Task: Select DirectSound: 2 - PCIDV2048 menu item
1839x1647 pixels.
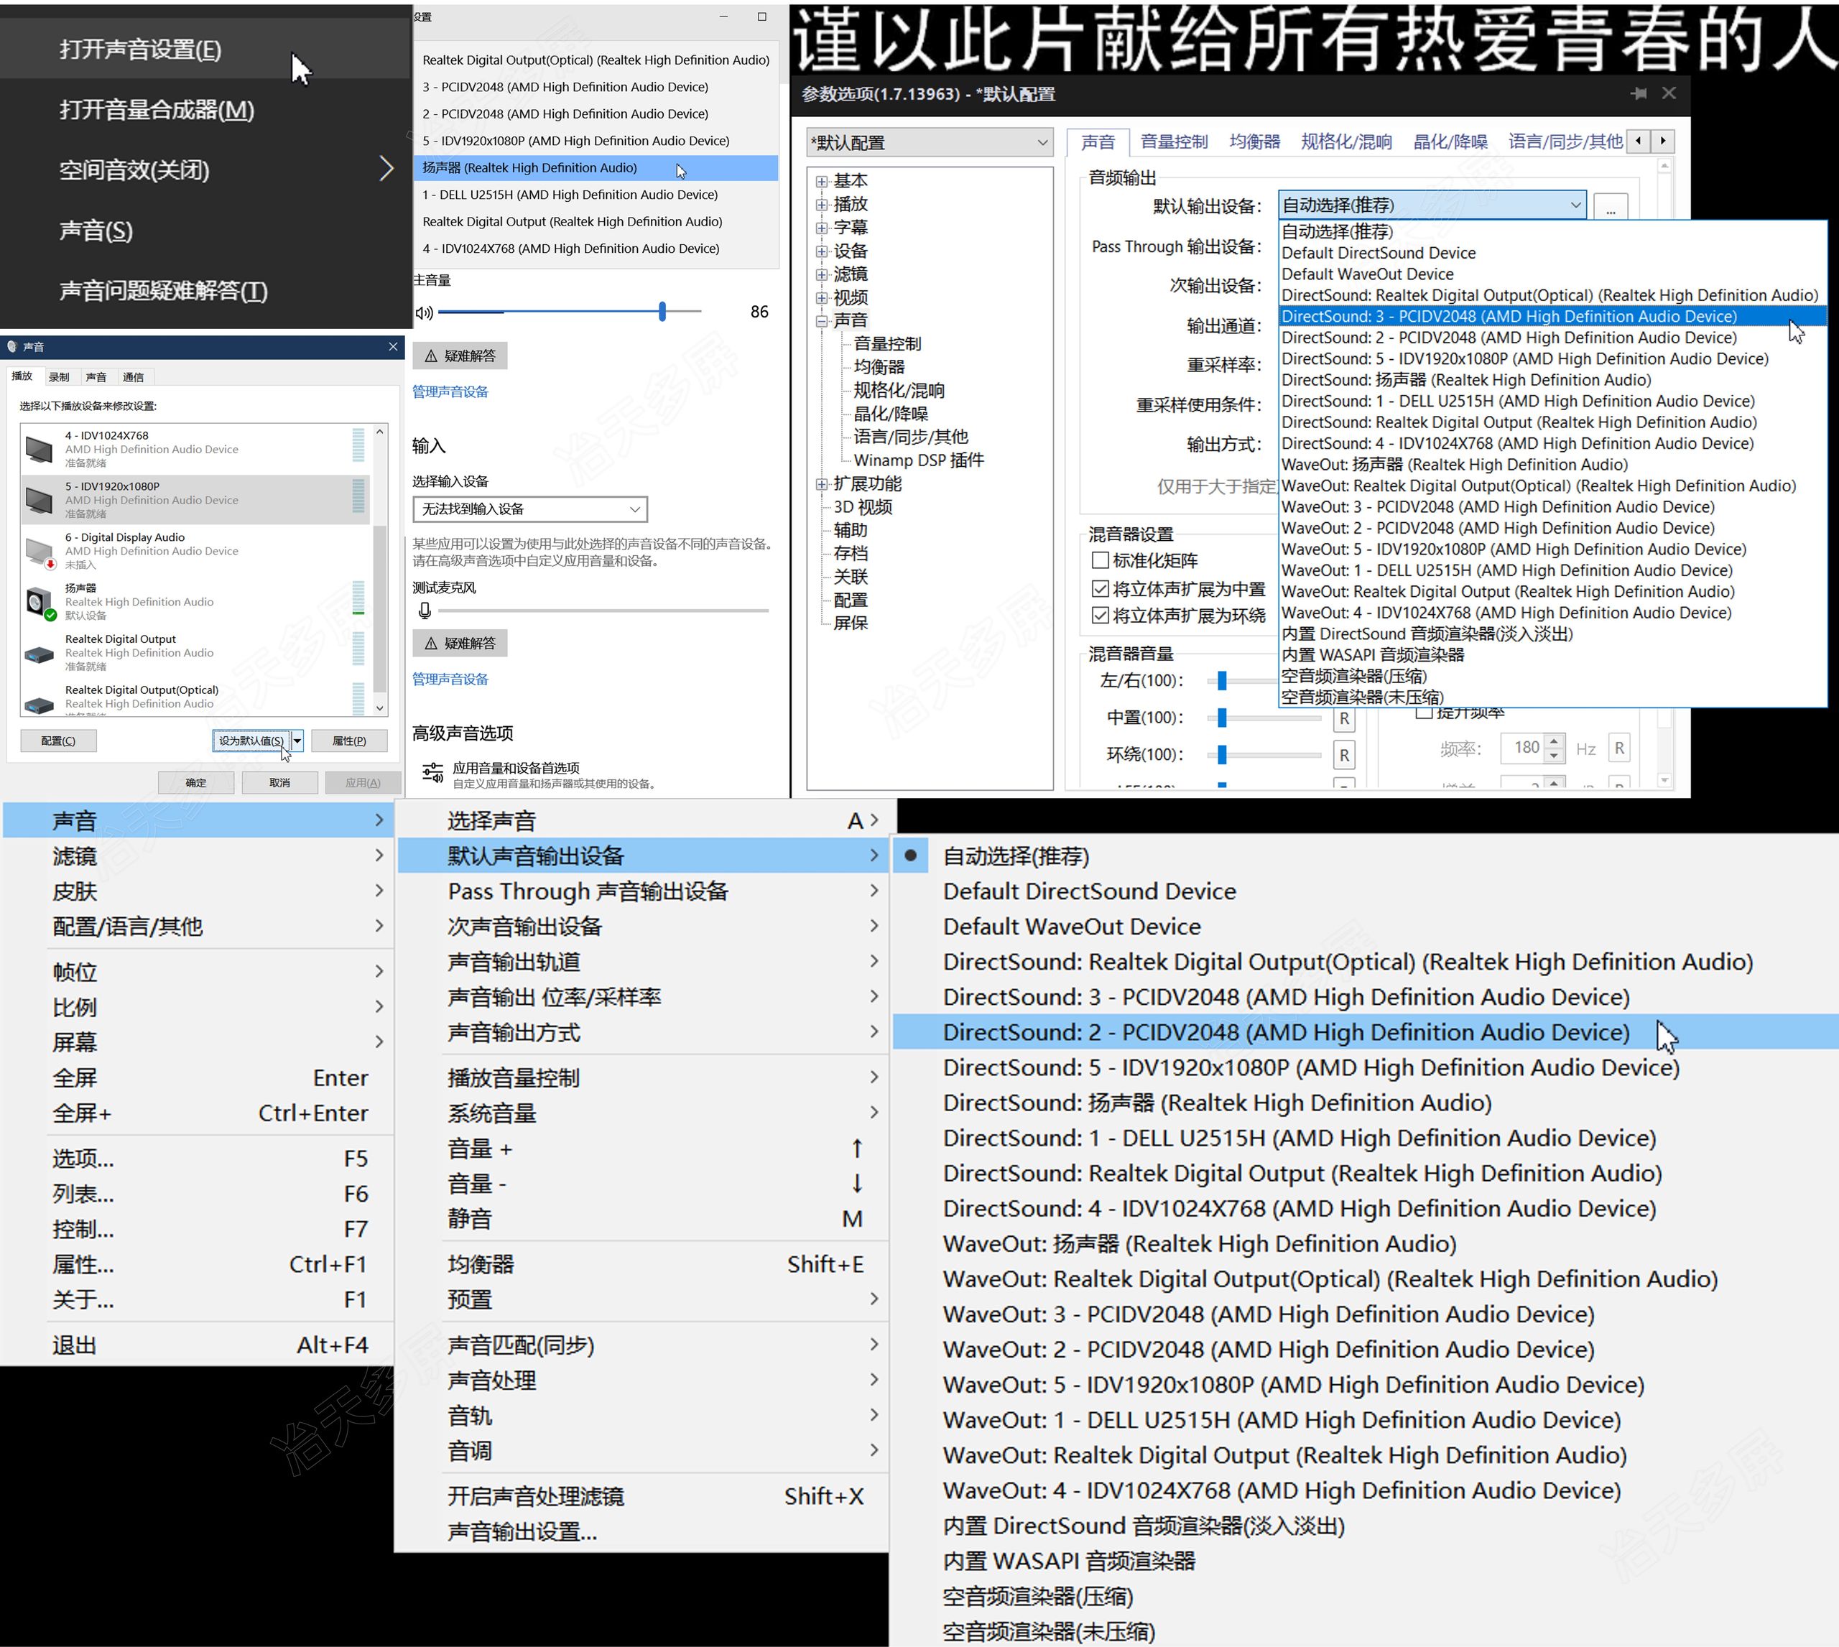Action: click(x=1366, y=1033)
